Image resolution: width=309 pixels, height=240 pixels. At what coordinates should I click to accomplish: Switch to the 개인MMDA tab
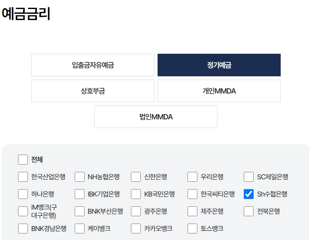tap(219, 91)
